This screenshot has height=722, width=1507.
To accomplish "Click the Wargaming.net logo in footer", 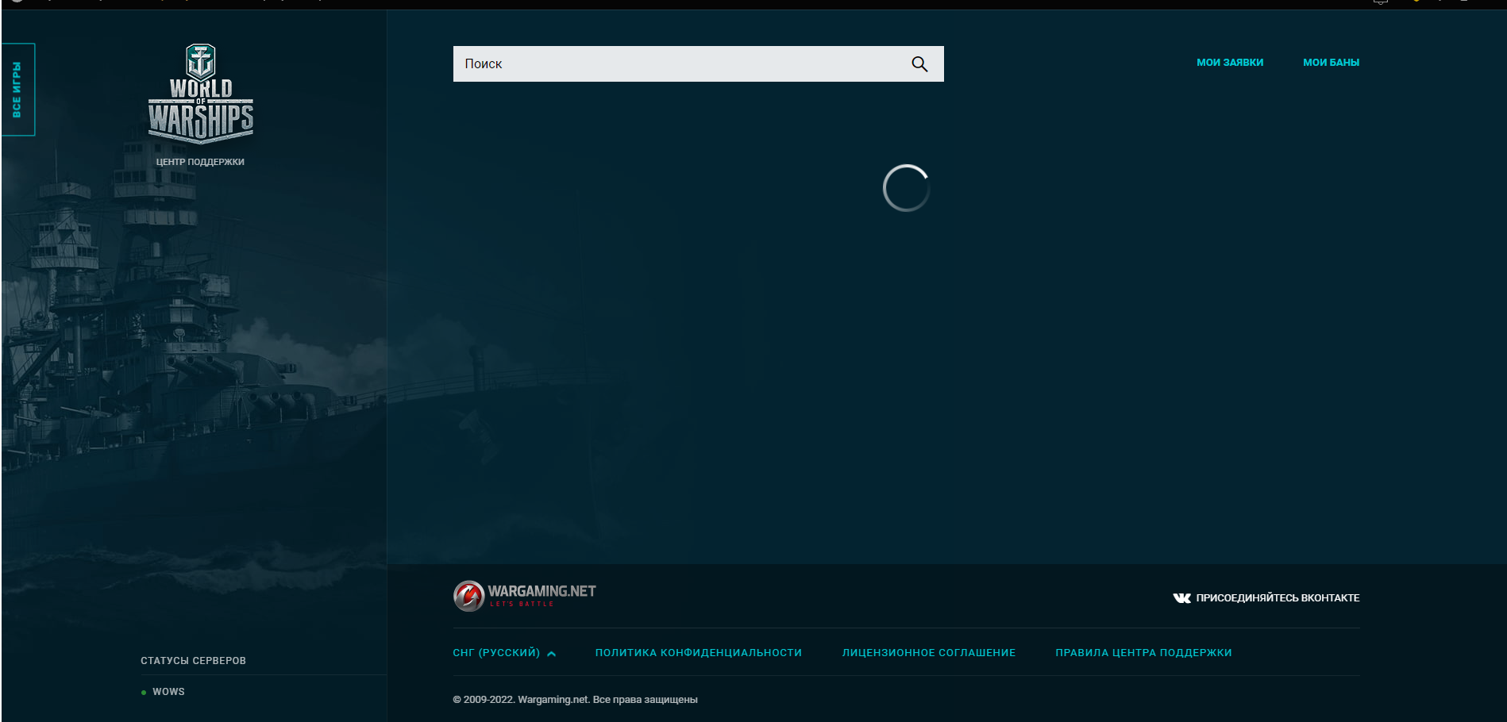I will pos(525,596).
